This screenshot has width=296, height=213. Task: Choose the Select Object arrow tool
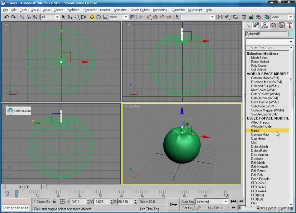[64, 17]
